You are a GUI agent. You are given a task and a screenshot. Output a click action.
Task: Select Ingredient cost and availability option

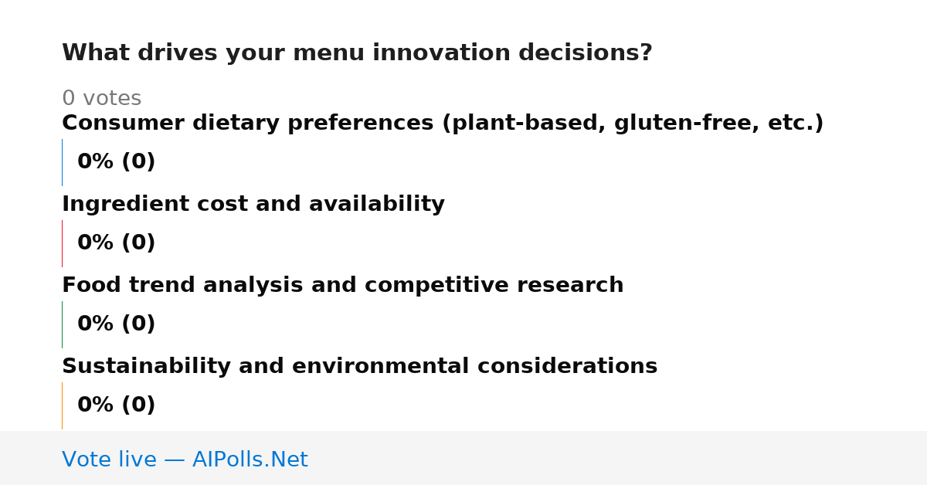point(253,205)
